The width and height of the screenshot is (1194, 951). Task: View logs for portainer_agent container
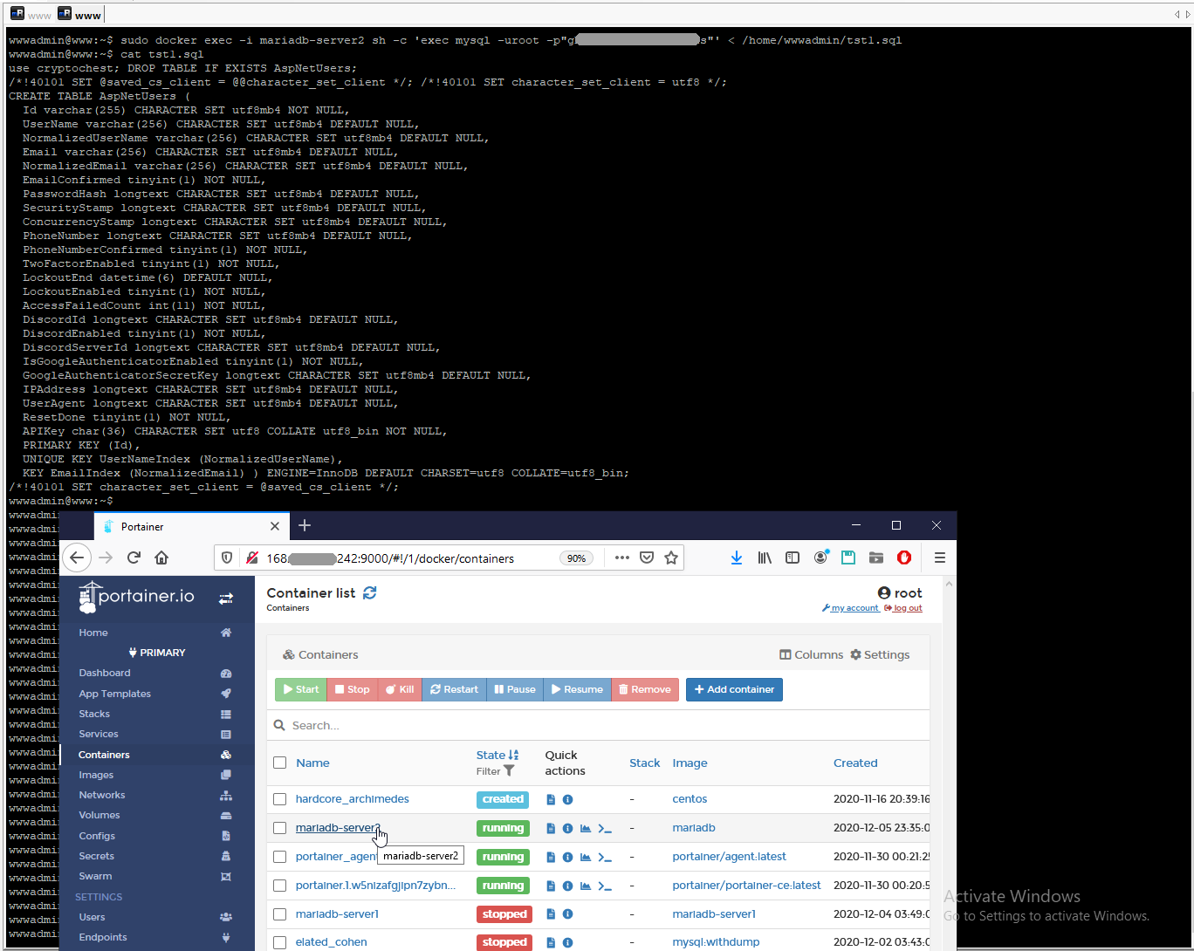pyautogui.click(x=551, y=857)
